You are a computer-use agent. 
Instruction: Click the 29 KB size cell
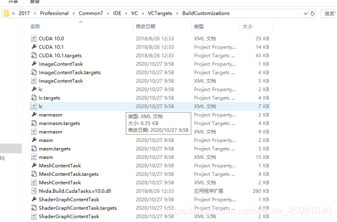[262, 39]
